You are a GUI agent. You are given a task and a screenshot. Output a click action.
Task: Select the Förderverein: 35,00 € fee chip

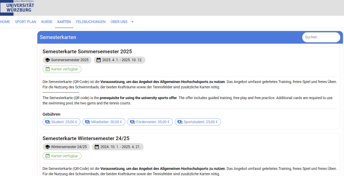pos(150,122)
